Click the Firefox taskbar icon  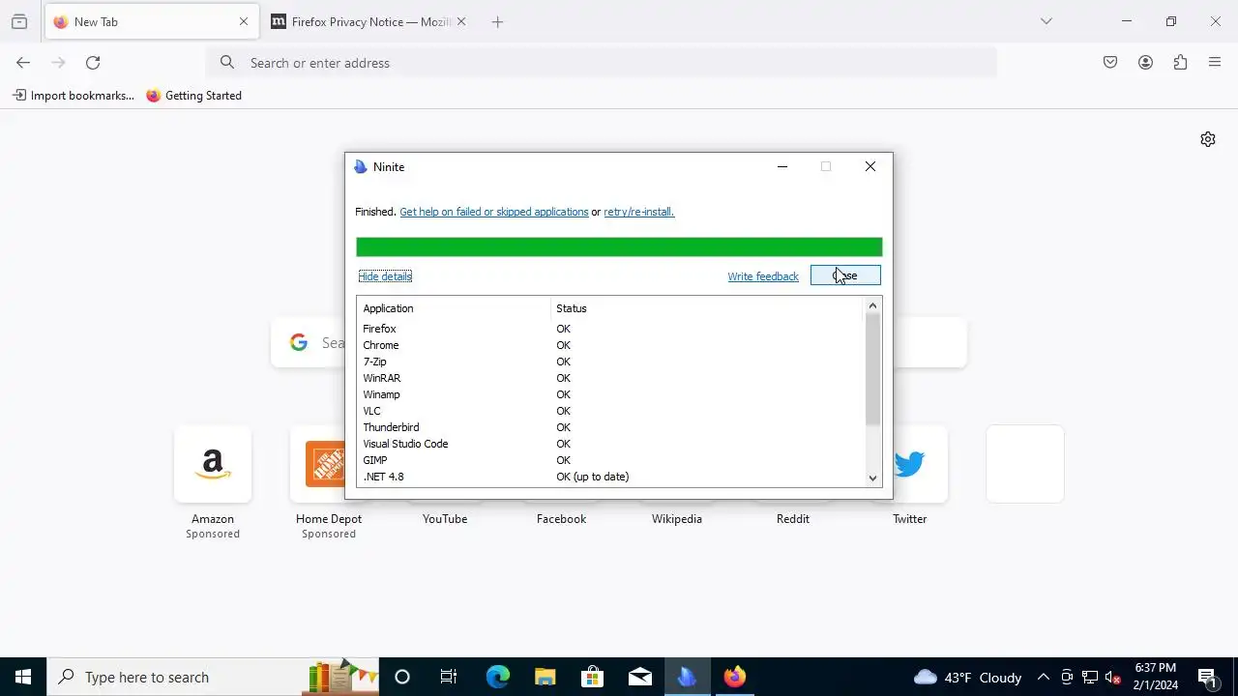pyautogui.click(x=735, y=677)
